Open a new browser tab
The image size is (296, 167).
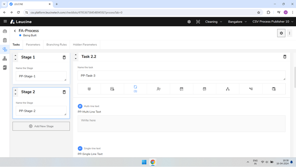pos(57,4)
